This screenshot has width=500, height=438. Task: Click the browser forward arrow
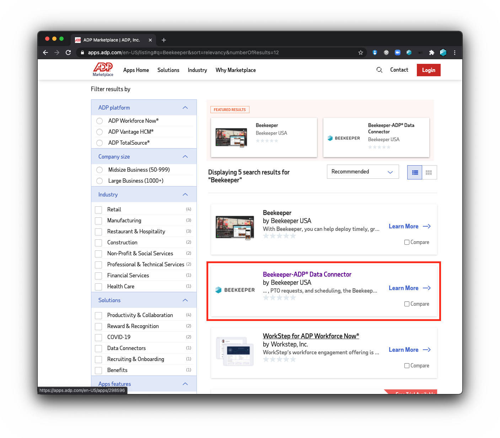click(57, 52)
